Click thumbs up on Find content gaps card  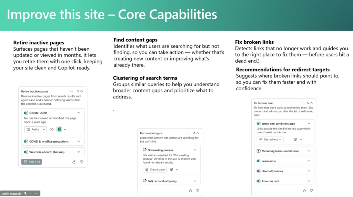click(190, 190)
